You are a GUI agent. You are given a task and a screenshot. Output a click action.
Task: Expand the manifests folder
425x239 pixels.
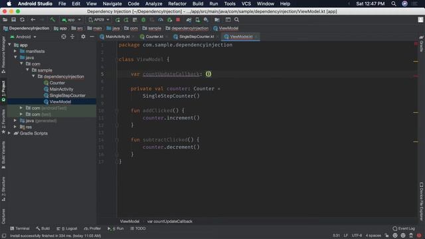[x=15, y=51]
